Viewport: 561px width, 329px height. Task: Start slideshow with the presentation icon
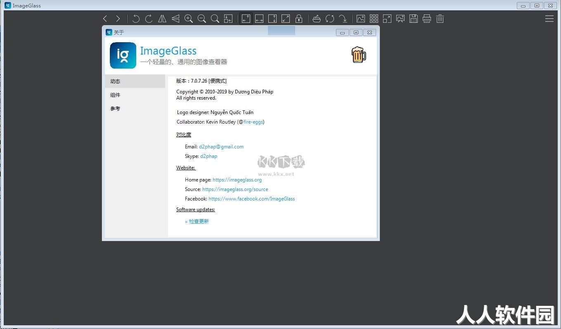pyautogui.click(x=400, y=19)
